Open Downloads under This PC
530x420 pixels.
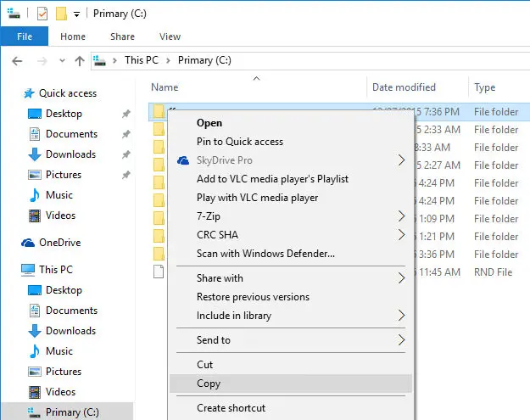[x=70, y=331]
